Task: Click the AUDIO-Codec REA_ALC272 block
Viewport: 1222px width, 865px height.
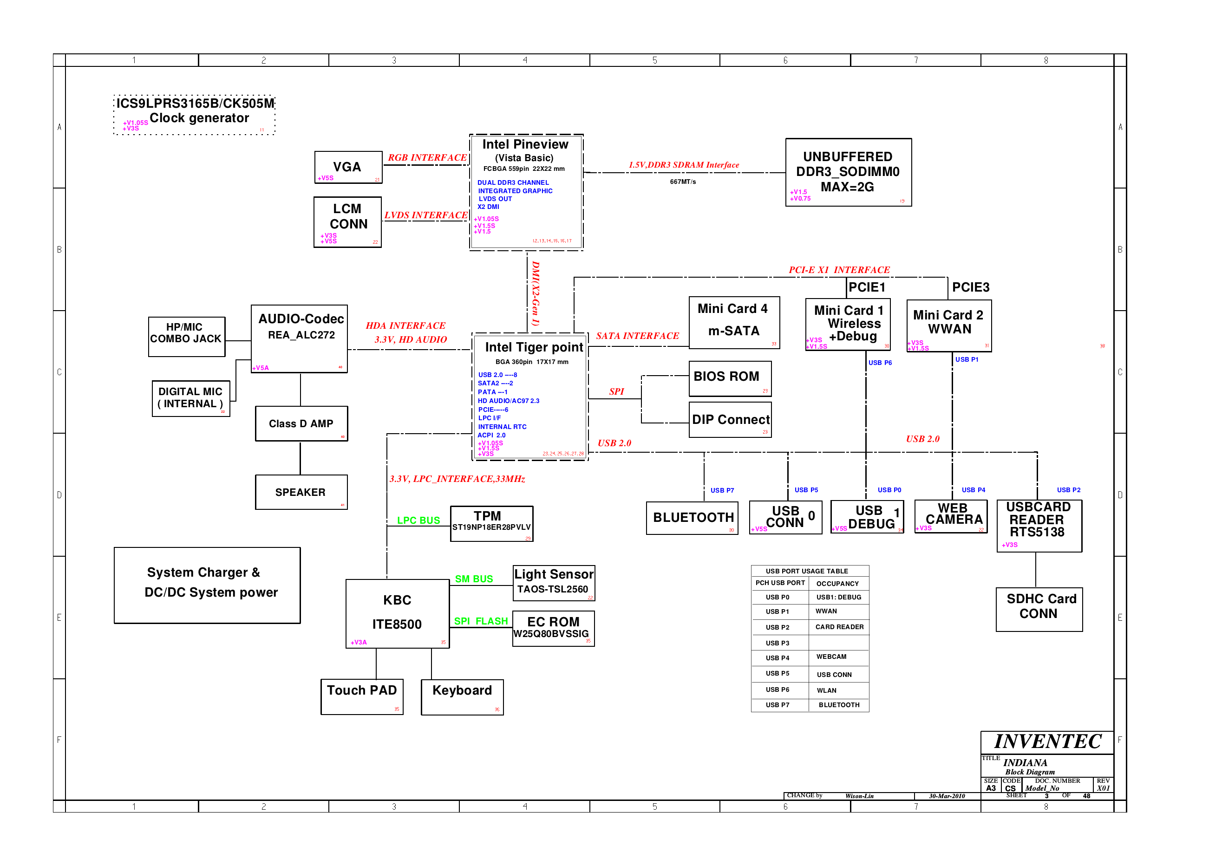Action: click(300, 338)
